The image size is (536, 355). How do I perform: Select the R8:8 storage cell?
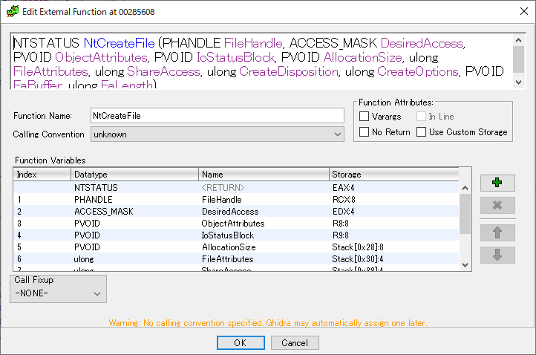[394, 224]
